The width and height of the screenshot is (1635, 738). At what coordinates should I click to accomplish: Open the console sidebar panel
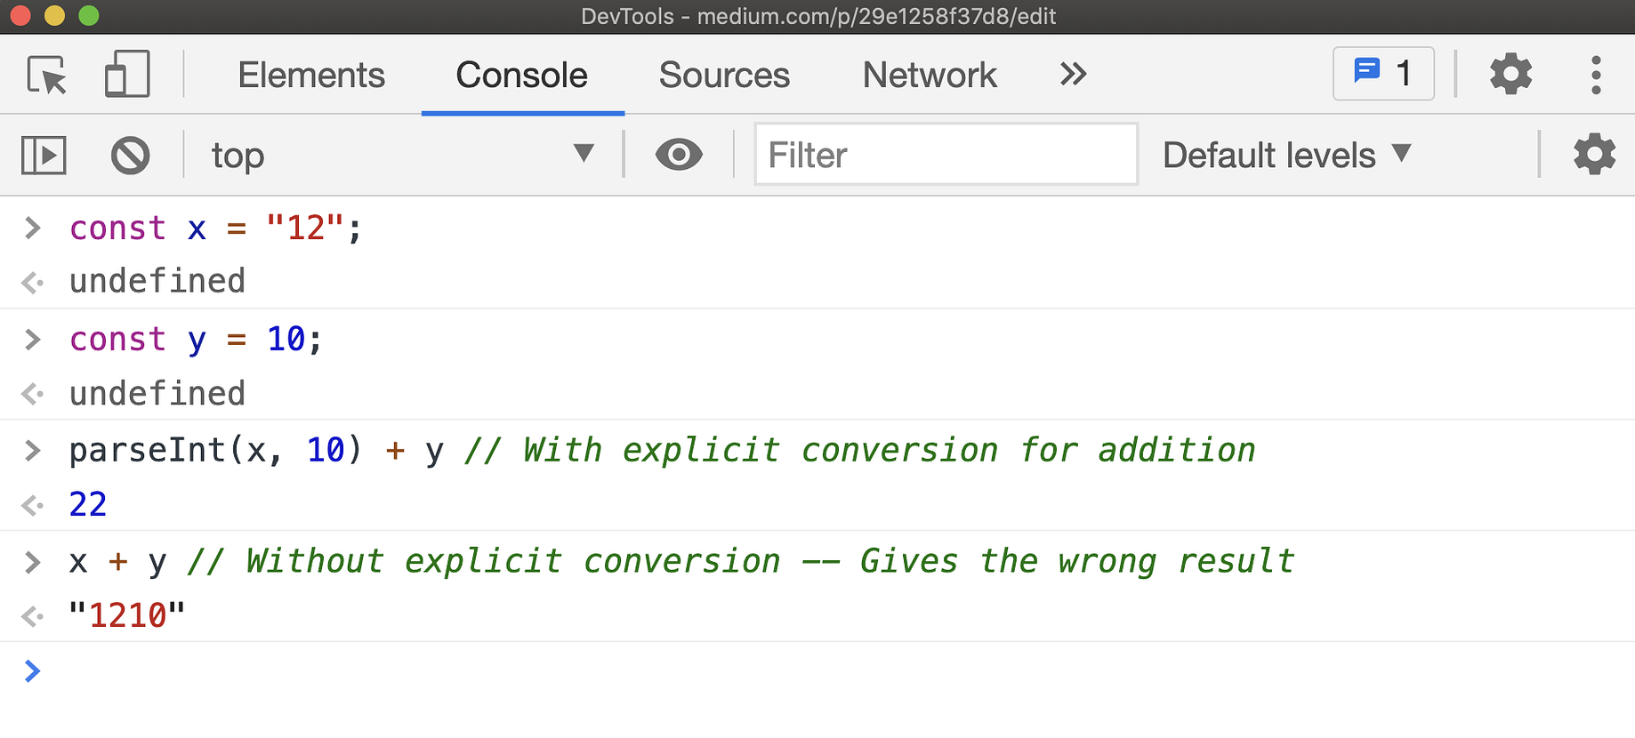pyautogui.click(x=44, y=154)
